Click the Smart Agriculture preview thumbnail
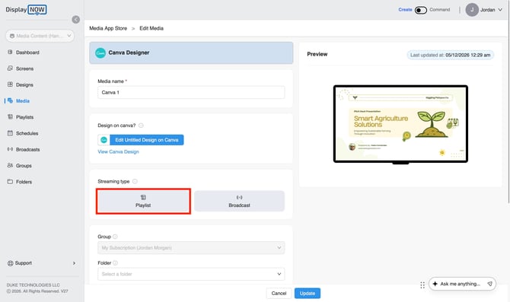The width and height of the screenshot is (510, 302). (400, 124)
